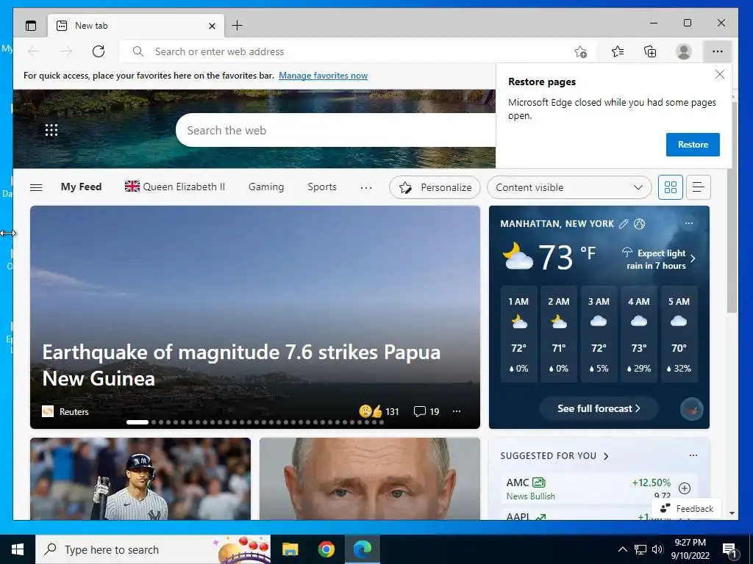Click into the Search the web box
Screen dimensions: 753x564
336,130
